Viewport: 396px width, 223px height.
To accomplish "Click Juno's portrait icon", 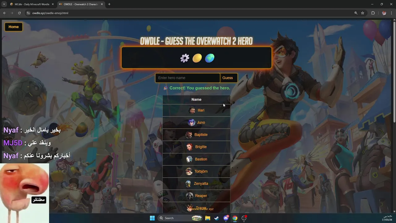I will 192,123.
